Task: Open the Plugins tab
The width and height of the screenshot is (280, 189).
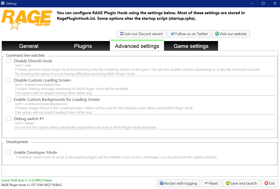Action: [83, 46]
